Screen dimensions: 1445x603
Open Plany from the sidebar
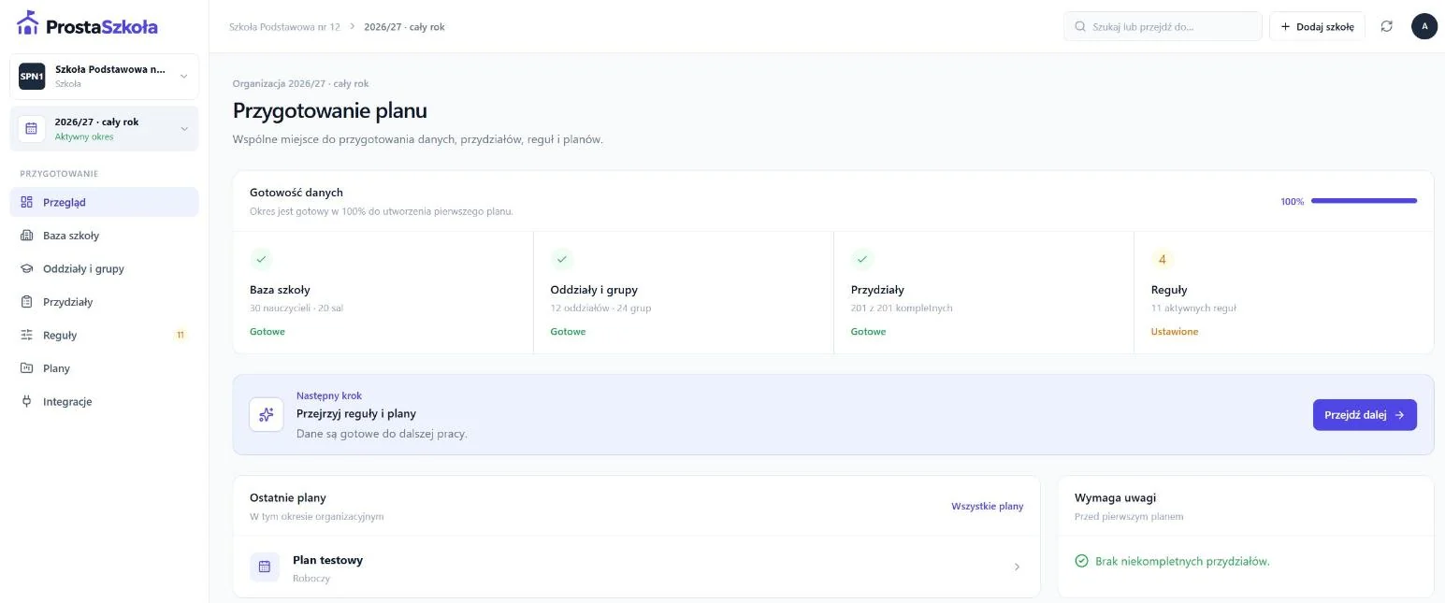click(x=105, y=368)
